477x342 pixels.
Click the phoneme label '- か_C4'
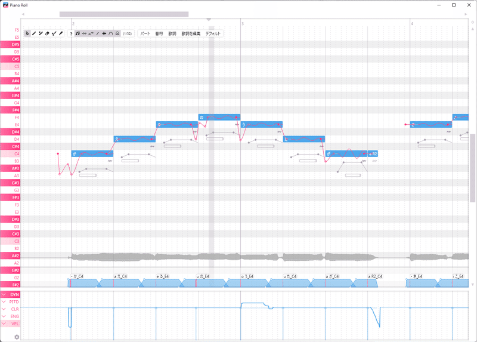(x=77, y=276)
